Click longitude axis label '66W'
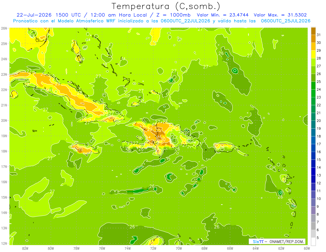326x252 pixels. click(x=230, y=248)
